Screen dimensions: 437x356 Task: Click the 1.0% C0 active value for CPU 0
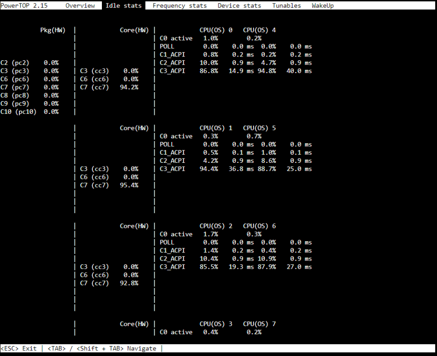[210, 38]
